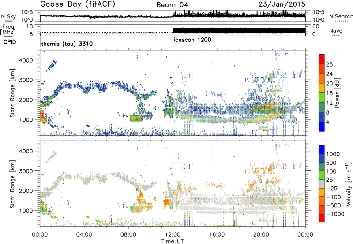Click the red bottom Velocity colorbar segment
The width and height of the screenshot is (353, 244).
[x=322, y=218]
